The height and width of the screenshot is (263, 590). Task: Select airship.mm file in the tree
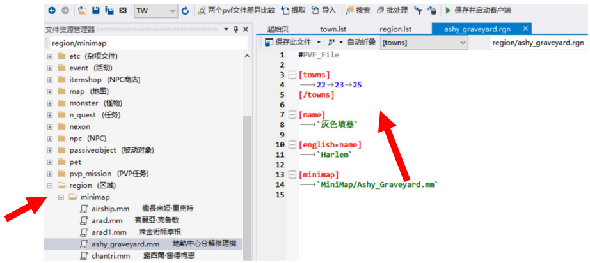(x=110, y=209)
